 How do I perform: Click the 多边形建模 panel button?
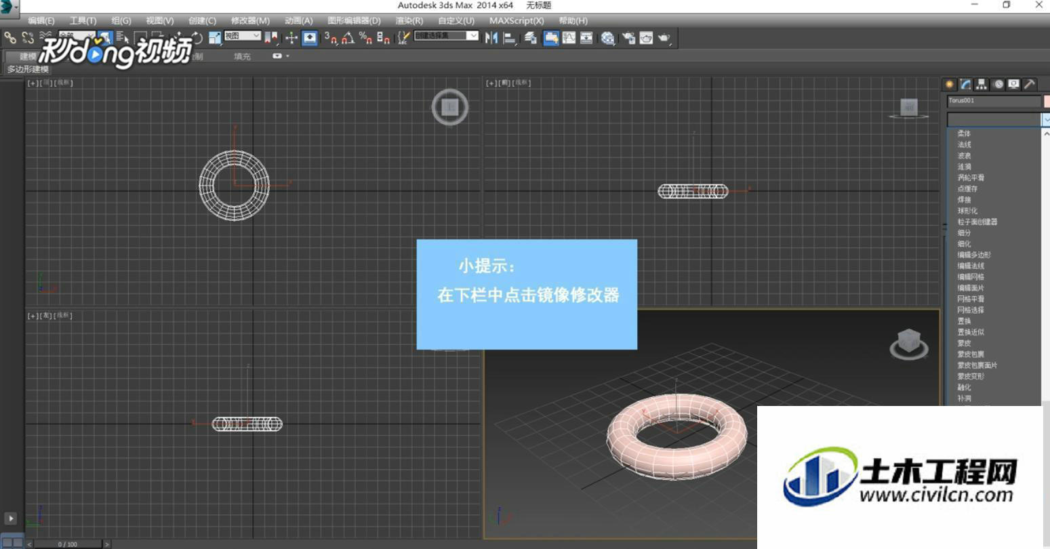[x=28, y=69]
